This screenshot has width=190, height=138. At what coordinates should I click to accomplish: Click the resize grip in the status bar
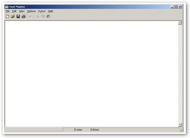[x=181, y=130]
